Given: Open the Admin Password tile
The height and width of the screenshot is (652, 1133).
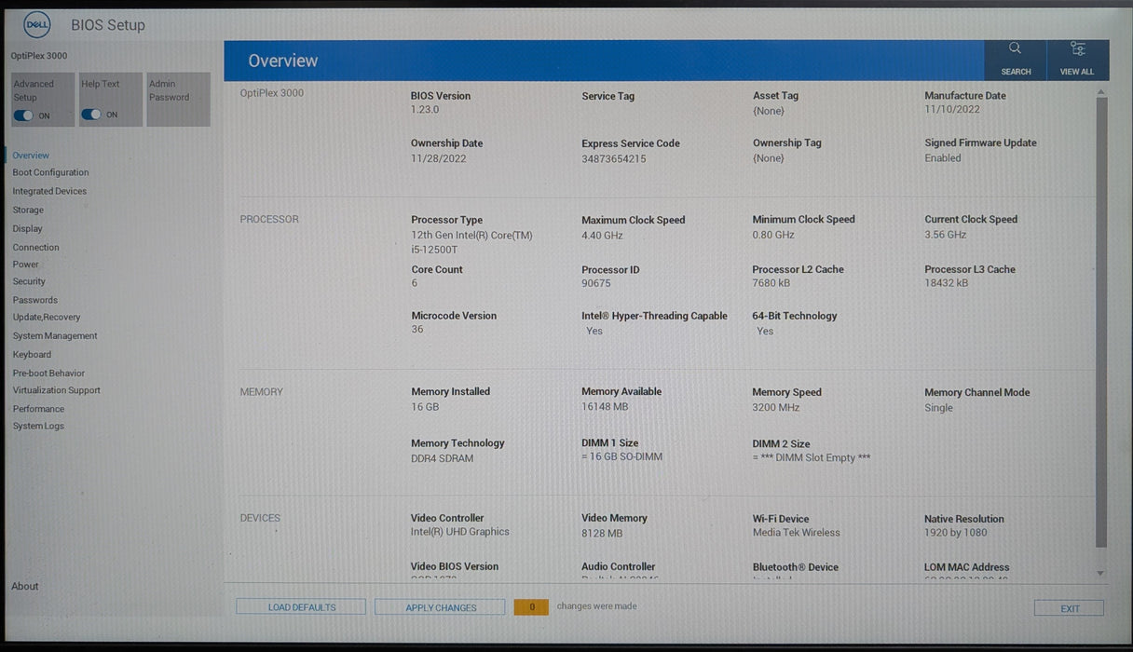Looking at the screenshot, I should pyautogui.click(x=179, y=99).
